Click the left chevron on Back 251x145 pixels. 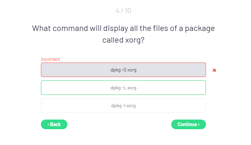48,124
